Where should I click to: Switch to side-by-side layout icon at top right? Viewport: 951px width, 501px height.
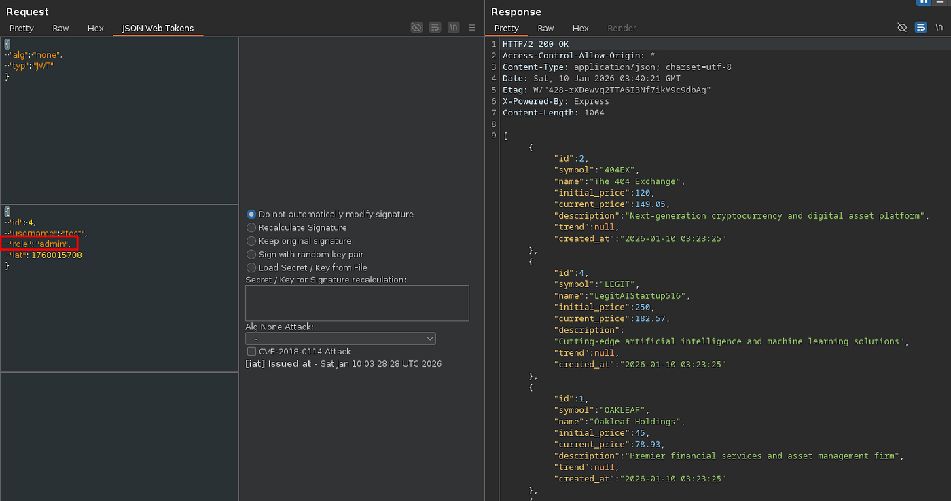(x=924, y=2)
